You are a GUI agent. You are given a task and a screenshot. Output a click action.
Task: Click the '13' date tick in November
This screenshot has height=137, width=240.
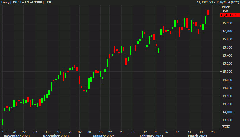click(4, 132)
